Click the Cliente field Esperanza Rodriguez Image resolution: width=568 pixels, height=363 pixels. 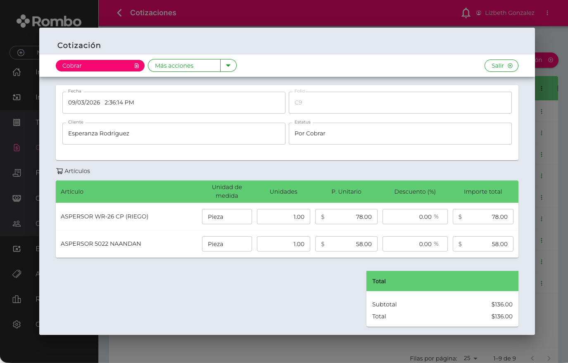click(x=173, y=133)
